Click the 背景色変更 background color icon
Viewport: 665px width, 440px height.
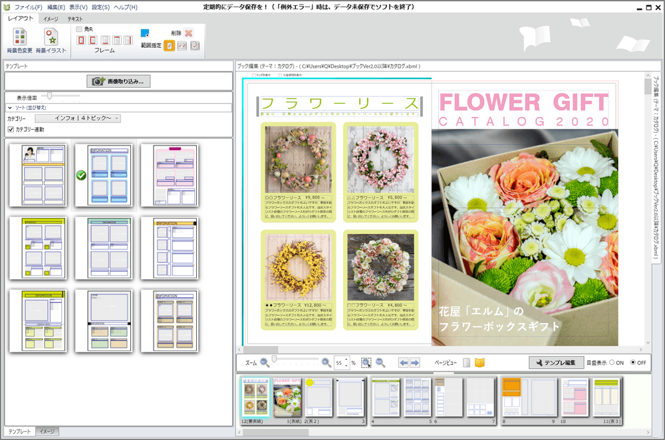point(19,37)
